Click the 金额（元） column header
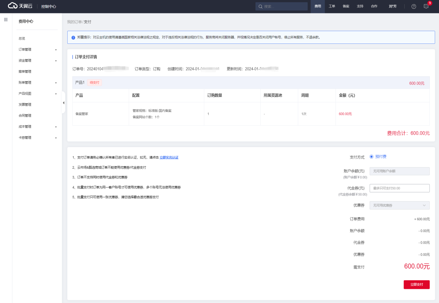This screenshot has width=439, height=303. (x=347, y=95)
